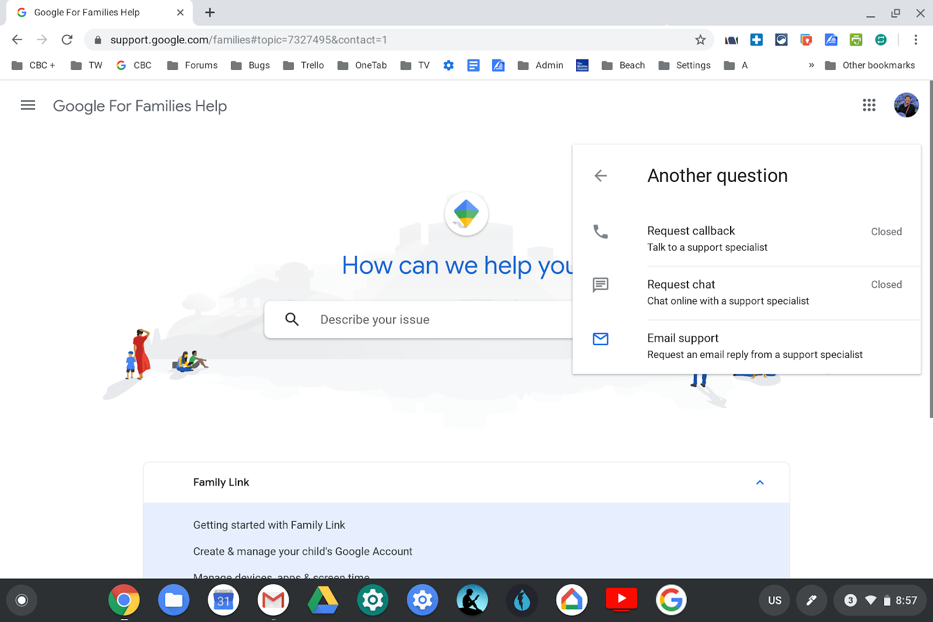The image size is (933, 622).
Task: Click the search magnifier icon
Action: click(292, 319)
